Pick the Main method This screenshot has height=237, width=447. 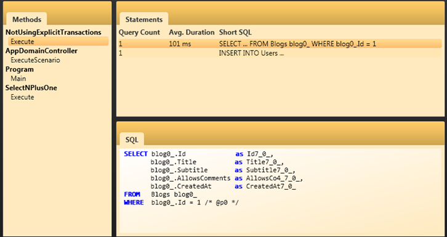pyautogui.click(x=18, y=79)
